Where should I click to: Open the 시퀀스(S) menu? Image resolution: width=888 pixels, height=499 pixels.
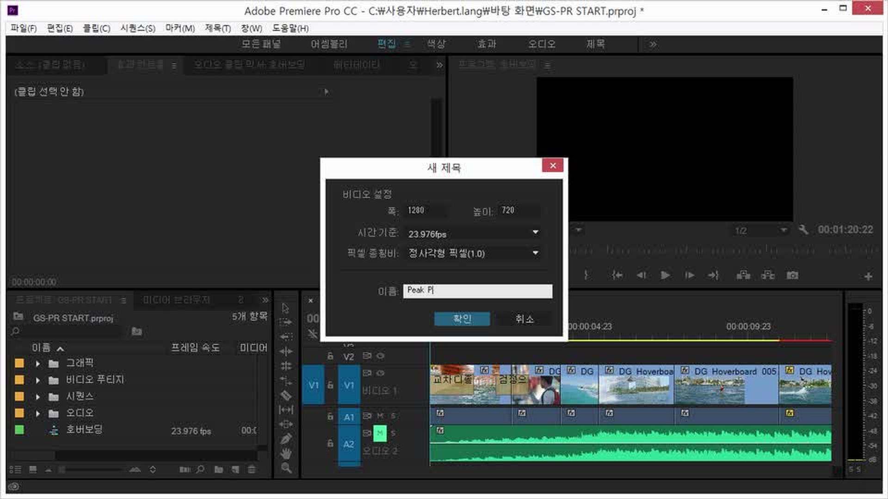138,29
